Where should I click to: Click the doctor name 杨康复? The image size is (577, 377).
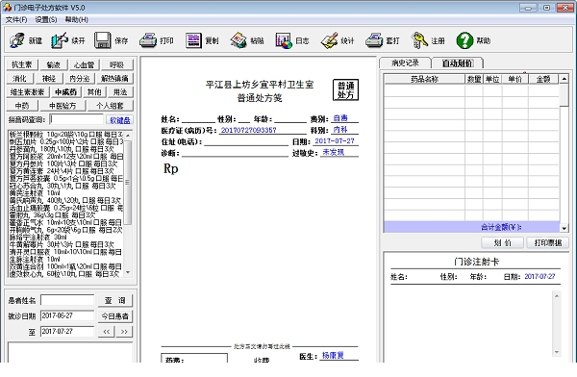[x=333, y=355]
